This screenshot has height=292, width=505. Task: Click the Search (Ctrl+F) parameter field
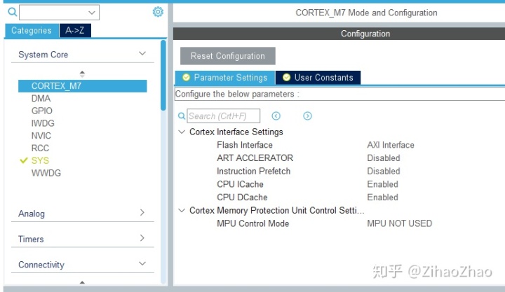224,116
